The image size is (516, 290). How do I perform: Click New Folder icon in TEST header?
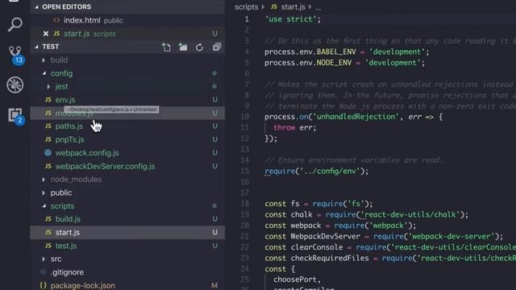183,47
